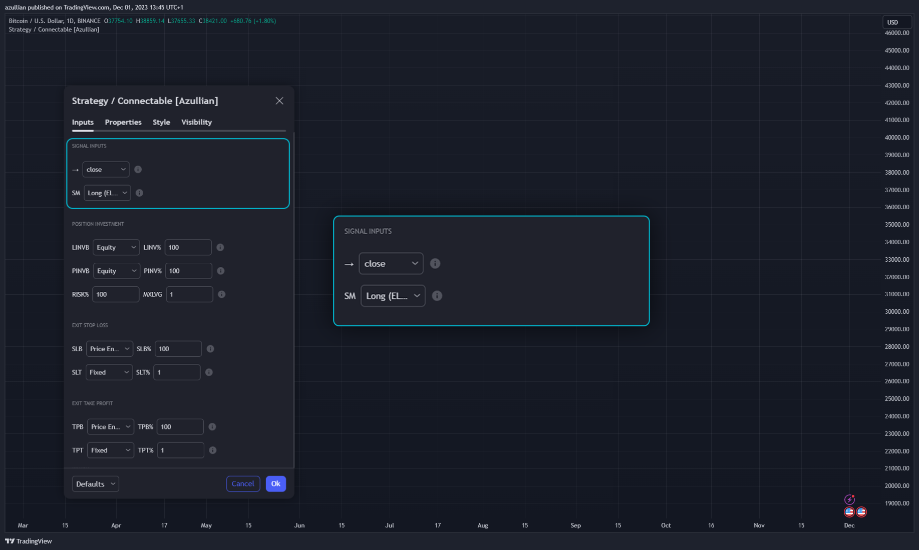
Task: Click the LINV% input field
Action: pos(188,247)
